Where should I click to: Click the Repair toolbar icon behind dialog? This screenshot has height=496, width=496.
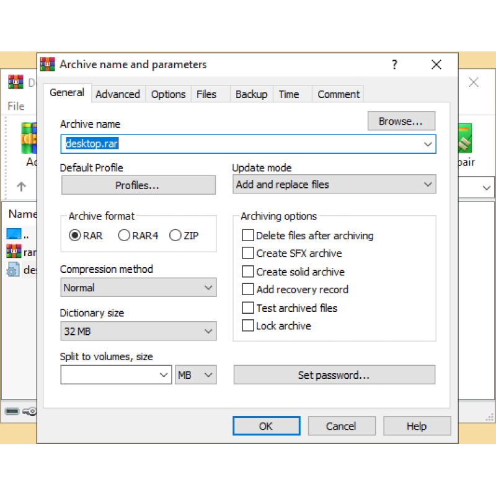(x=465, y=138)
